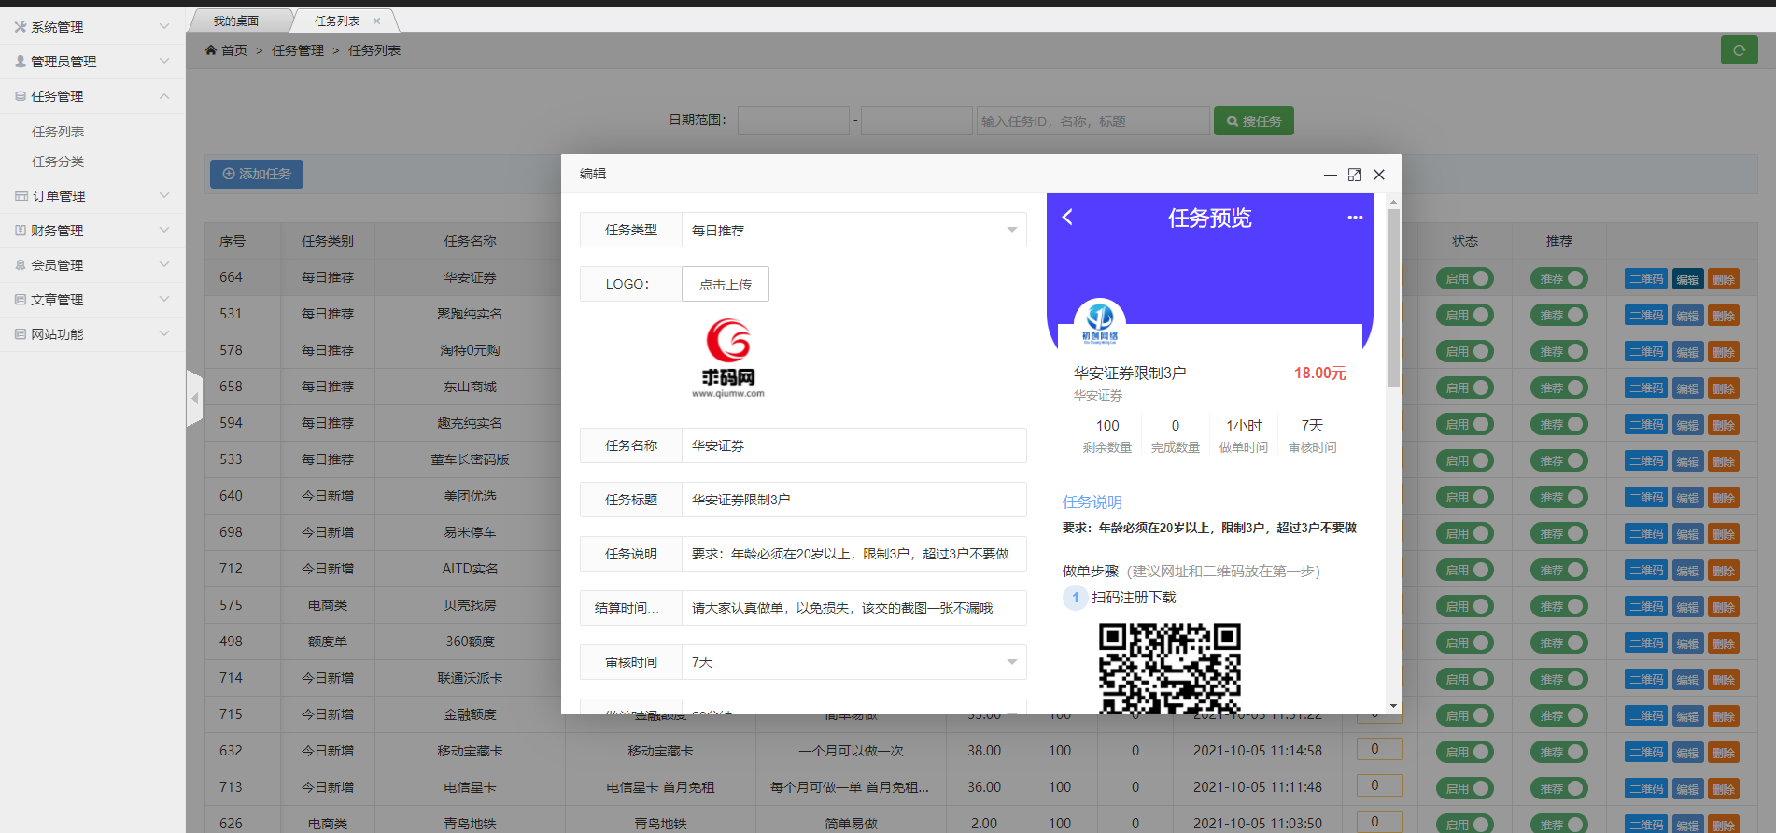The image size is (1776, 833).
Task: Click 编辑 button for row 531
Action: tap(1687, 316)
